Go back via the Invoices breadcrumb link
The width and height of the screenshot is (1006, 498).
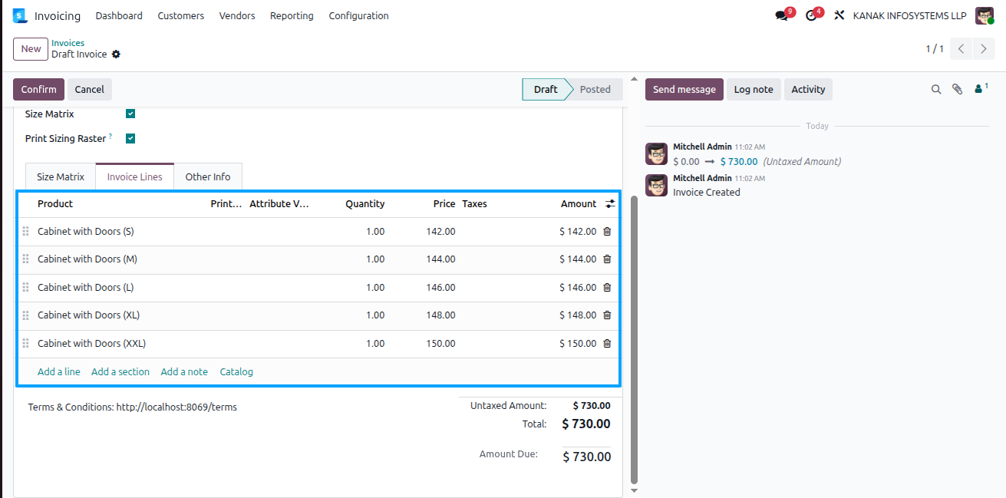68,43
